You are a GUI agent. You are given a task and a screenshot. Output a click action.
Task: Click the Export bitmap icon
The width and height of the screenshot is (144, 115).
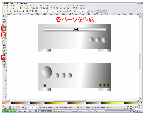pos(20,8)
